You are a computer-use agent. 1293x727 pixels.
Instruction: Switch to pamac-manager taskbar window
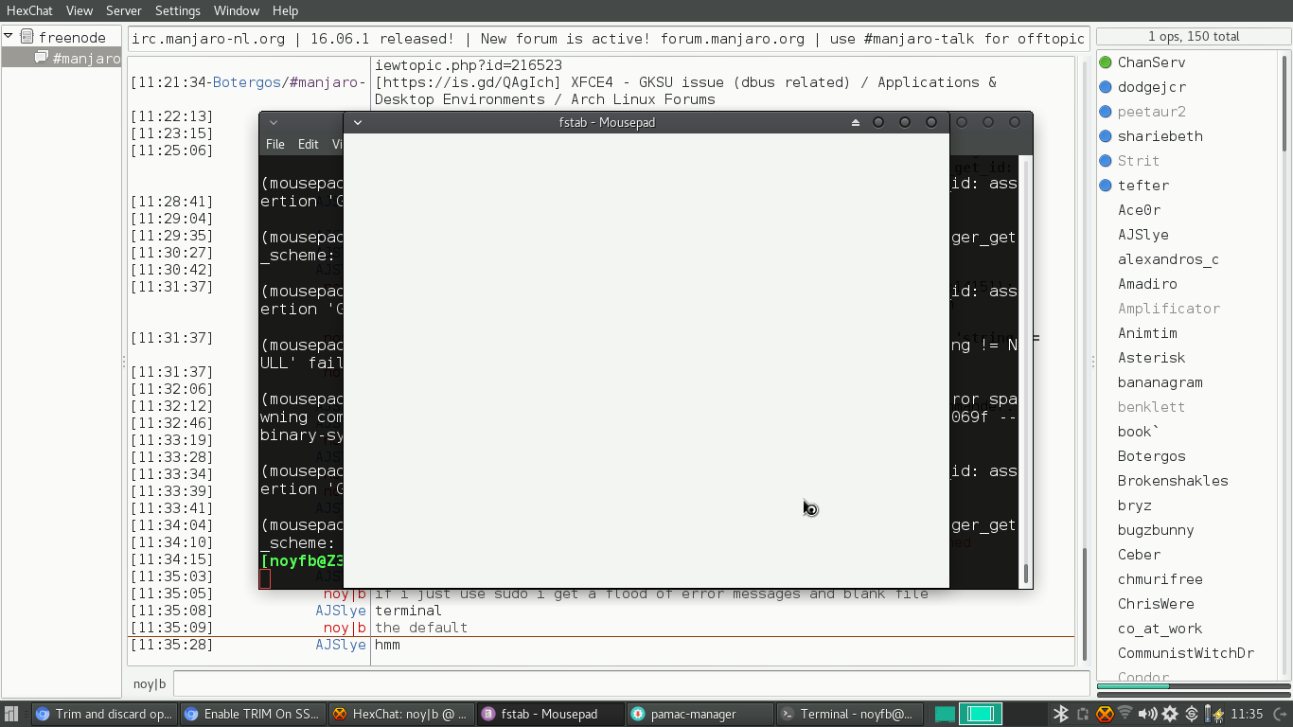pyautogui.click(x=699, y=715)
